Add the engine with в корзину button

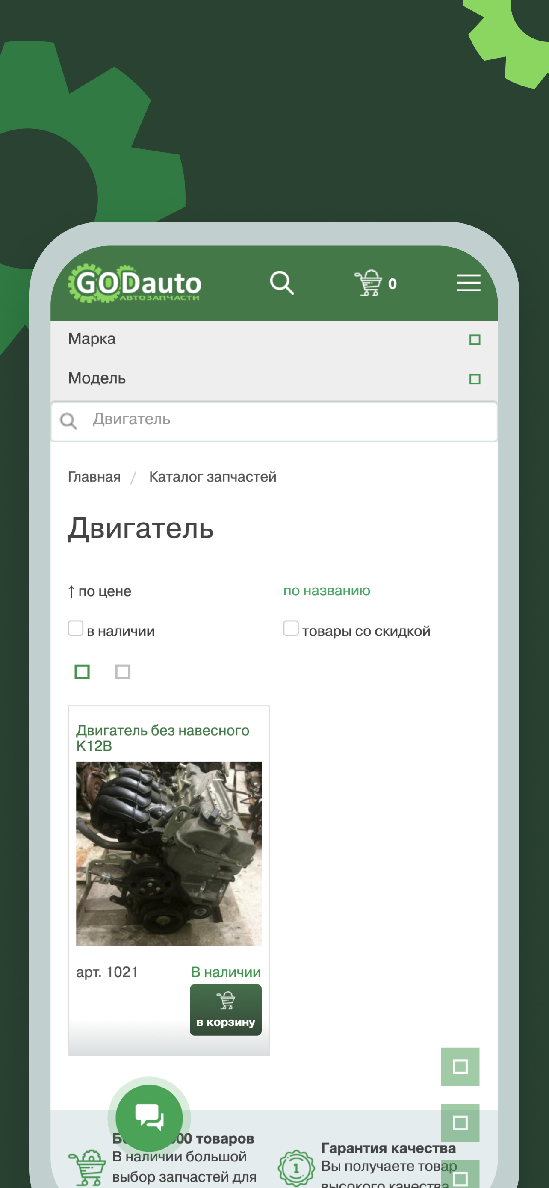click(226, 1010)
